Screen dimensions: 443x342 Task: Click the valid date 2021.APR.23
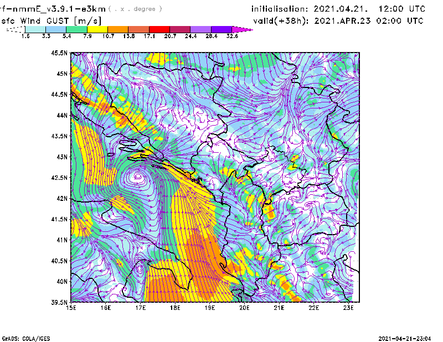(x=342, y=21)
